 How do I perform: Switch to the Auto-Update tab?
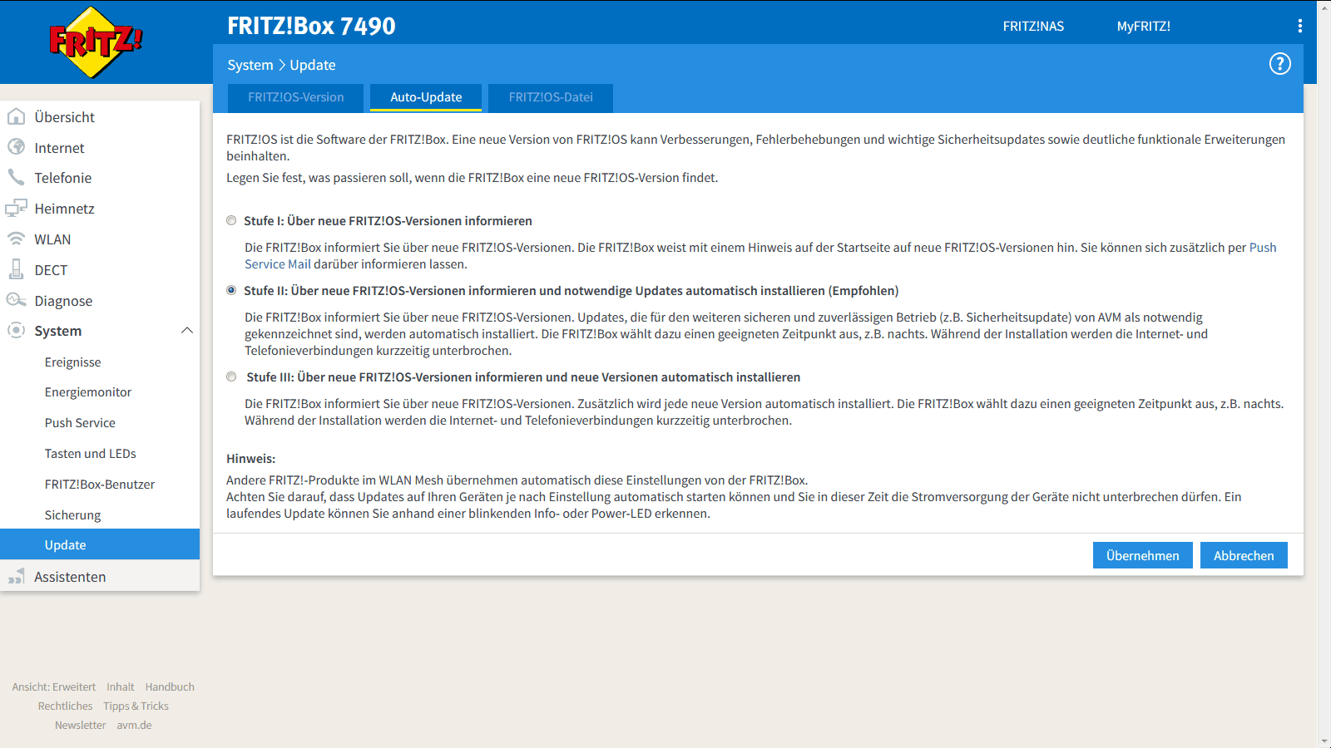426,97
